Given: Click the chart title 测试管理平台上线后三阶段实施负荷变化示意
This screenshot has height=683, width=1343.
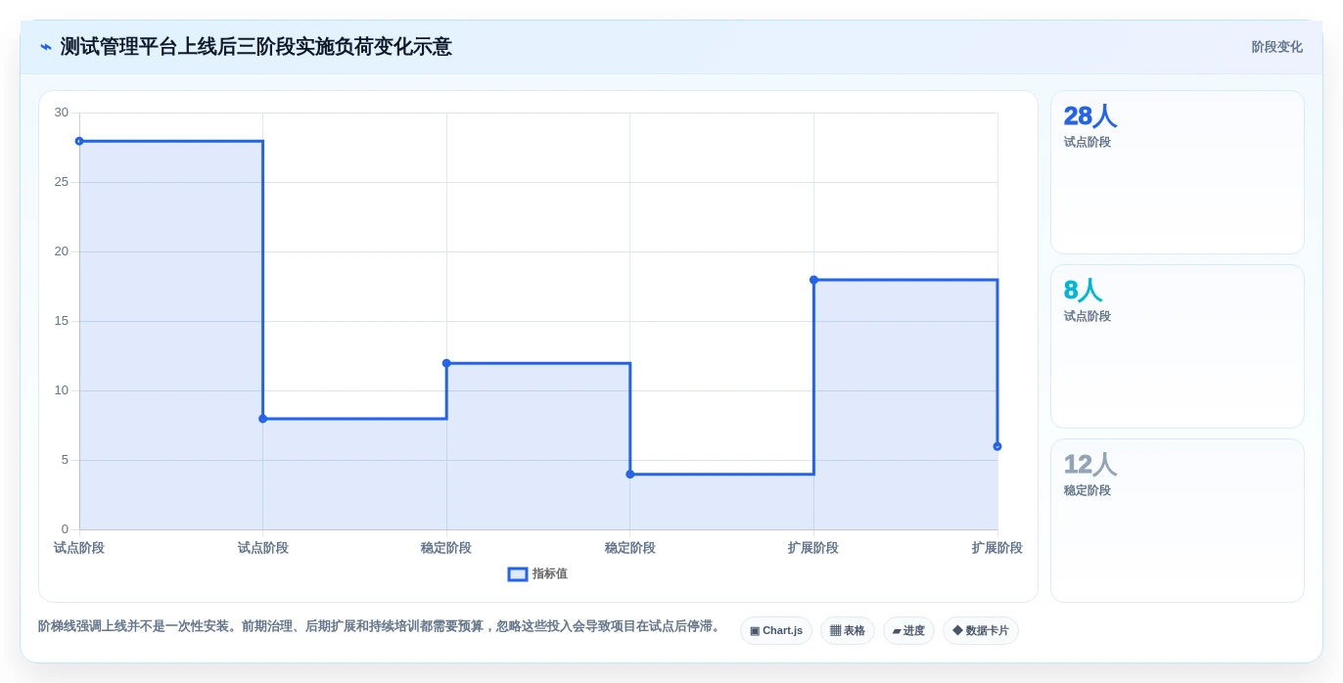Looking at the screenshot, I should (256, 47).
